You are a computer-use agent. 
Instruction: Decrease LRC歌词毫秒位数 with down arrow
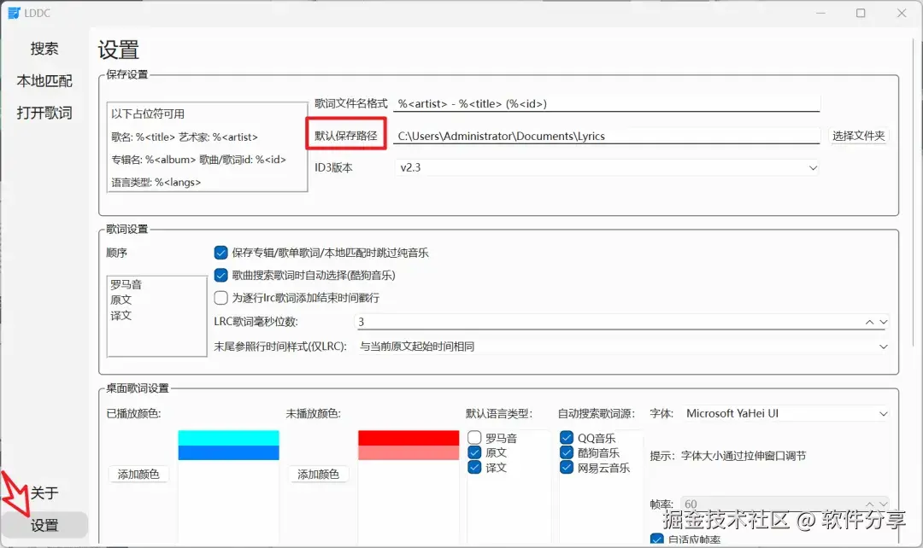pos(883,322)
